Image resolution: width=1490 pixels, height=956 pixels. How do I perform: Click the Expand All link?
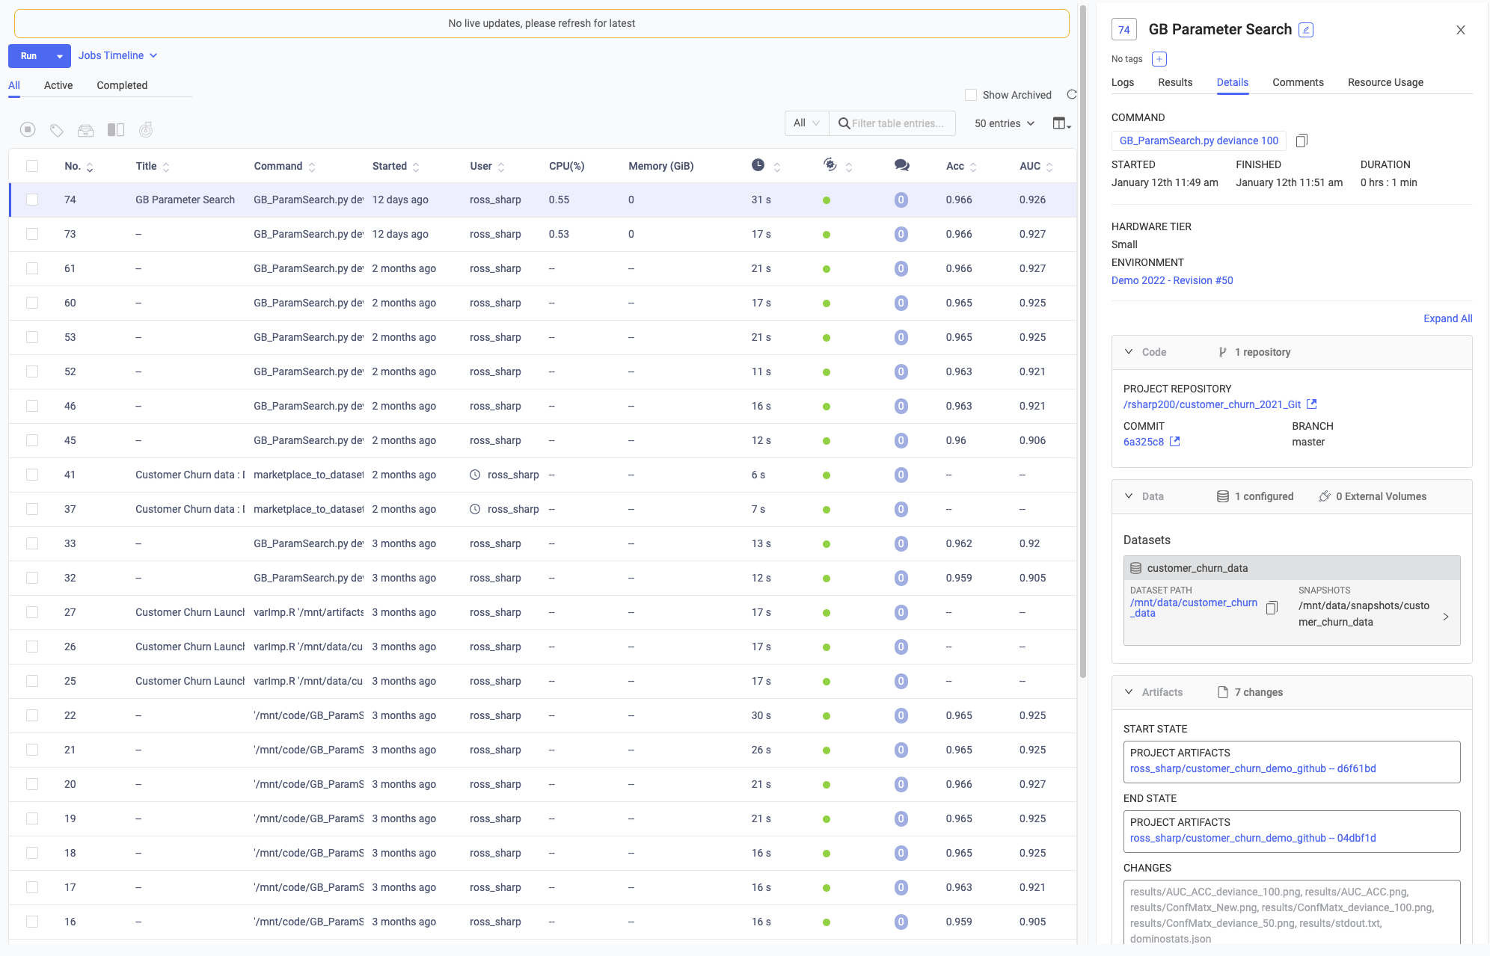point(1447,318)
